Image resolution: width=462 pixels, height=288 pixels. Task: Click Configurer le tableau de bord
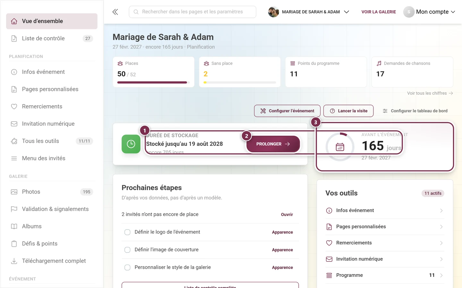point(415,111)
